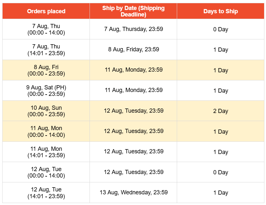This screenshot has width=266, height=205.
Task: Click the "7 Aug, Thursday, 23:59" deadline cell
Action: 133,29
